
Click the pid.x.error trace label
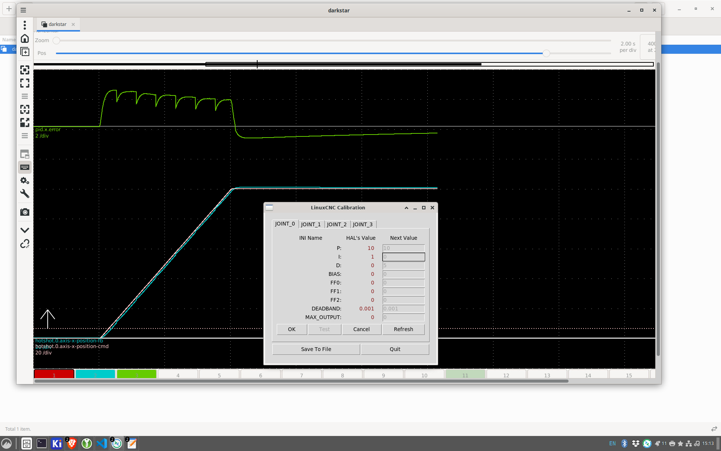coord(48,130)
